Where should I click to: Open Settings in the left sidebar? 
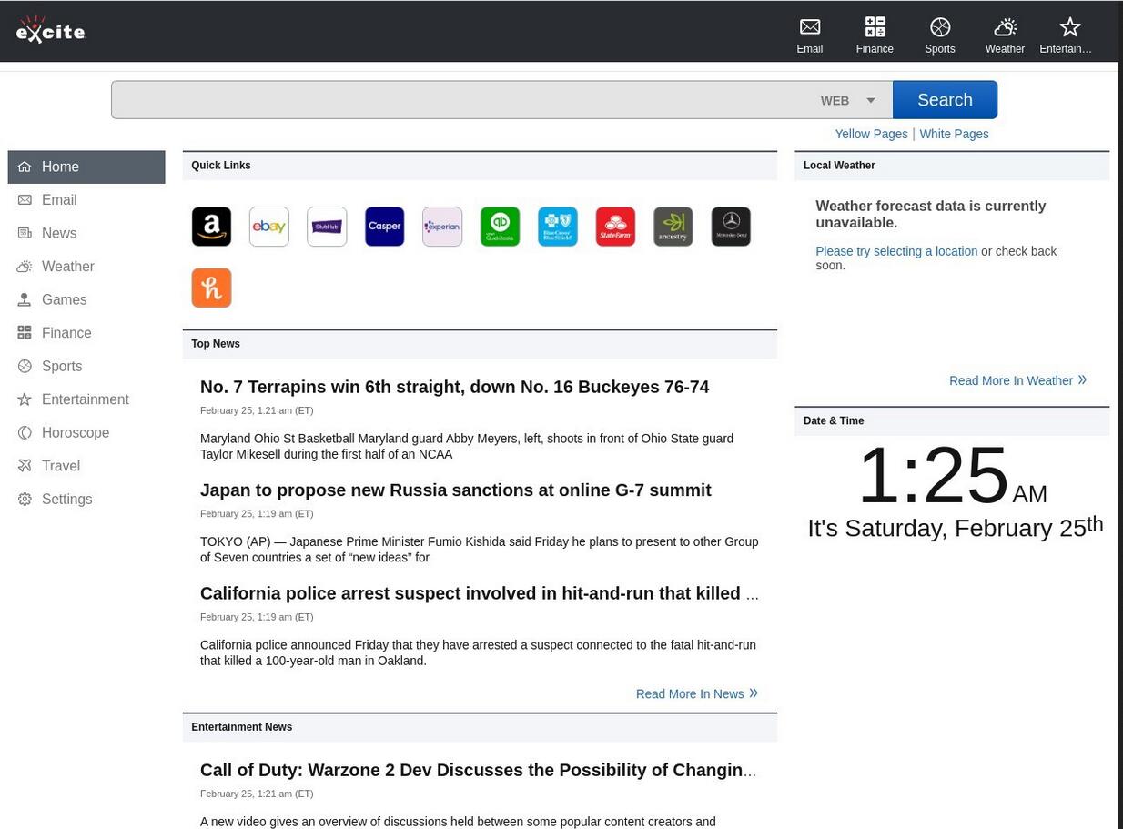tap(66, 499)
